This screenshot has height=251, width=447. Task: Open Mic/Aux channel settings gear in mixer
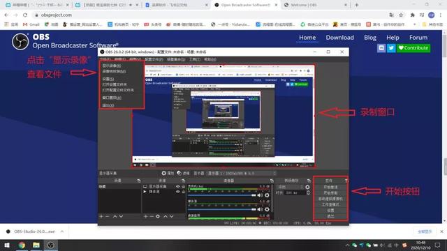tap(267, 195)
